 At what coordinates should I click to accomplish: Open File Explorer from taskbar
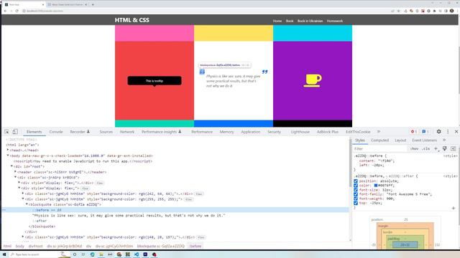(101, 254)
